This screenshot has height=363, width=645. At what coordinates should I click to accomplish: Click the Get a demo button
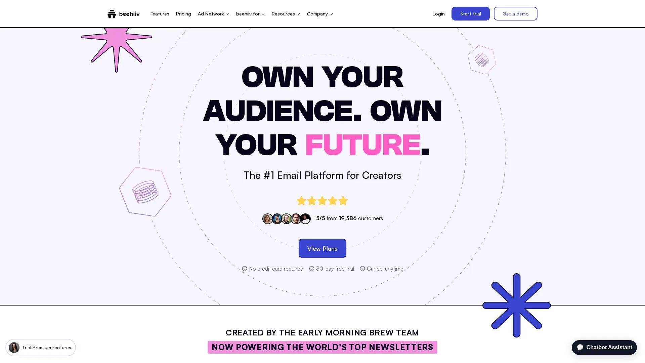click(x=515, y=13)
